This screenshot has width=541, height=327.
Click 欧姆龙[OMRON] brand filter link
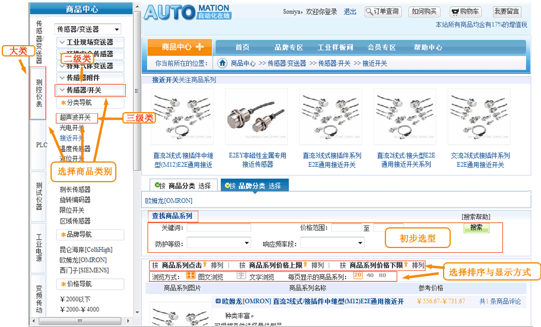tap(169, 201)
